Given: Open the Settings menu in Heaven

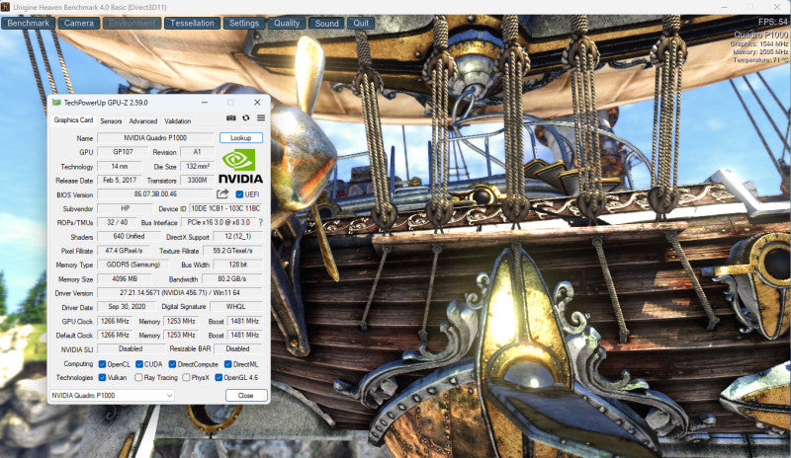Looking at the screenshot, I should coord(244,23).
